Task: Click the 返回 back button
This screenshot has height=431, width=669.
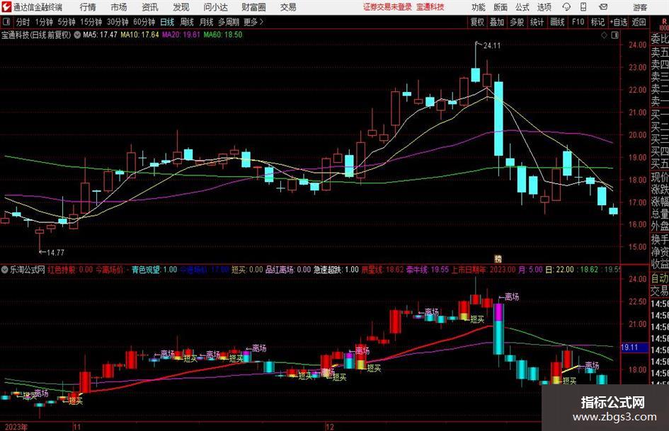Action: point(639,22)
